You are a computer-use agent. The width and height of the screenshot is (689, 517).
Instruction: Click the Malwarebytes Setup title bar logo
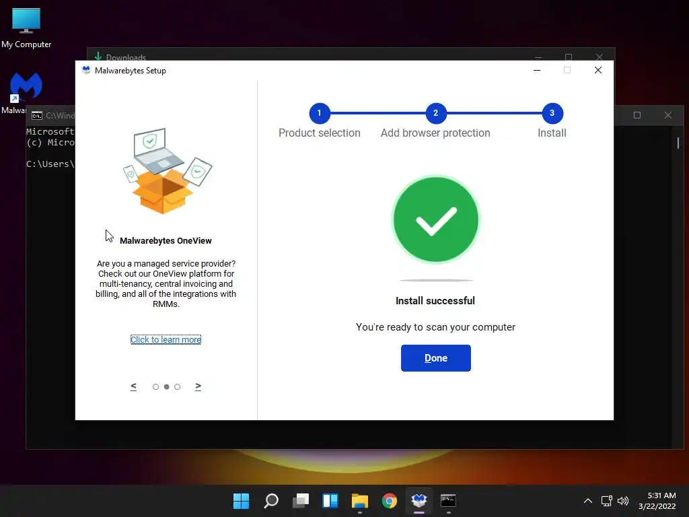86,70
